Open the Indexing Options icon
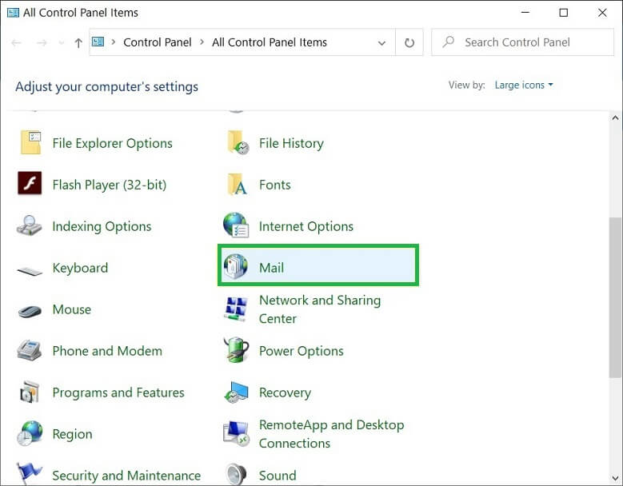Screen dimensions: 623x486 point(30,225)
